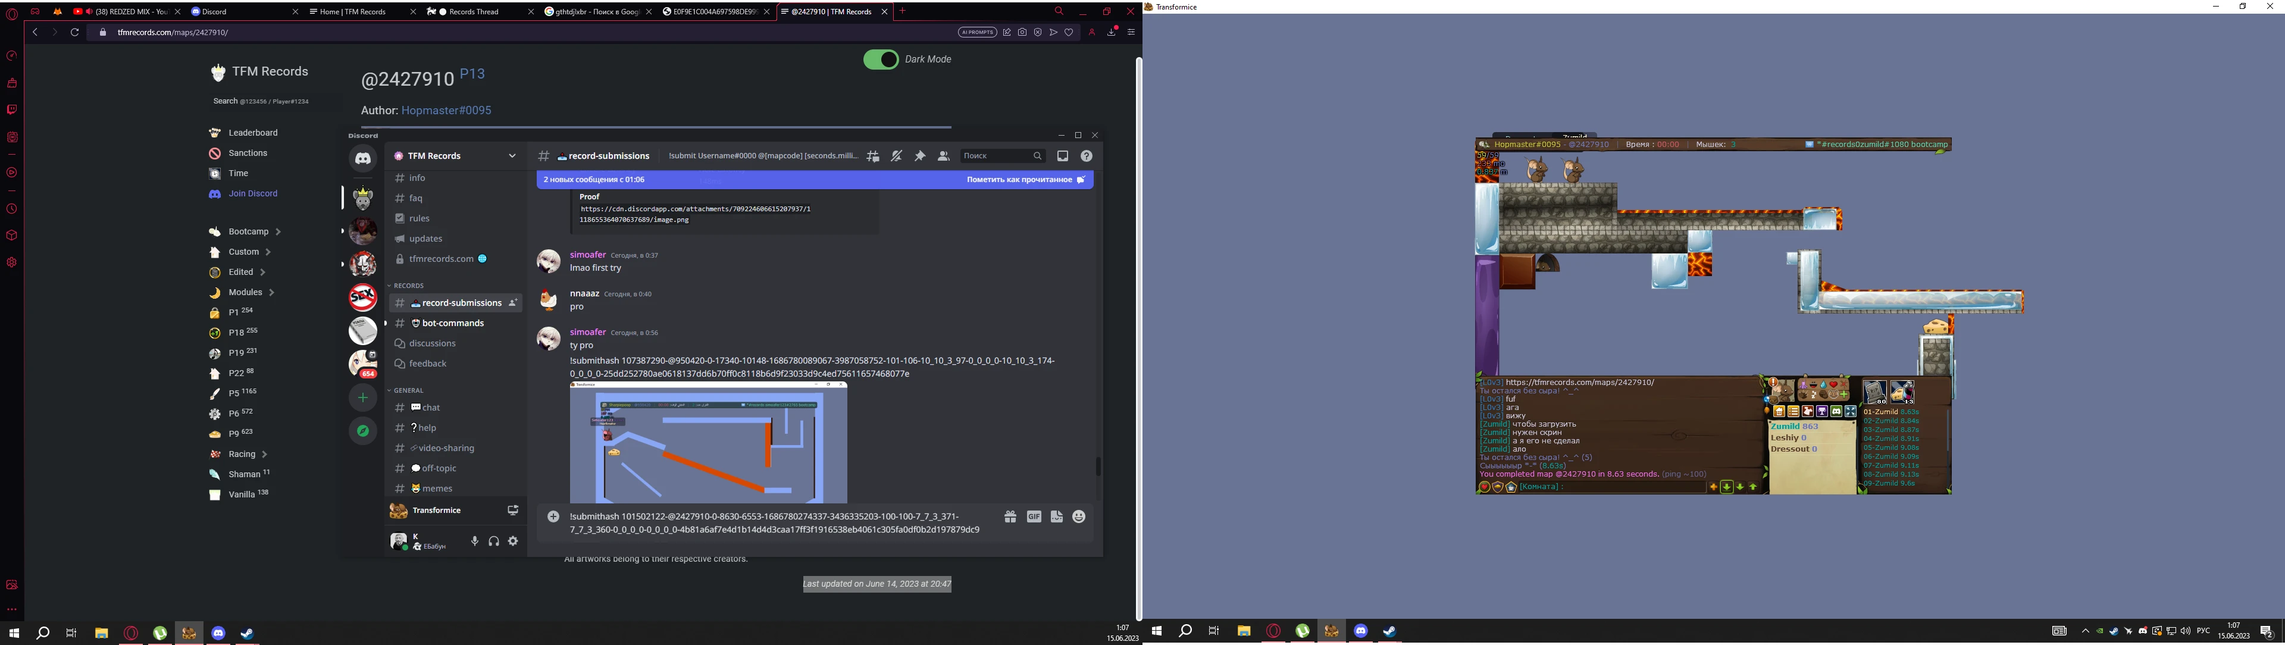Screen dimensions: 2285x645
Task: Explore discoverable servers compass icon
Action: pos(363,431)
